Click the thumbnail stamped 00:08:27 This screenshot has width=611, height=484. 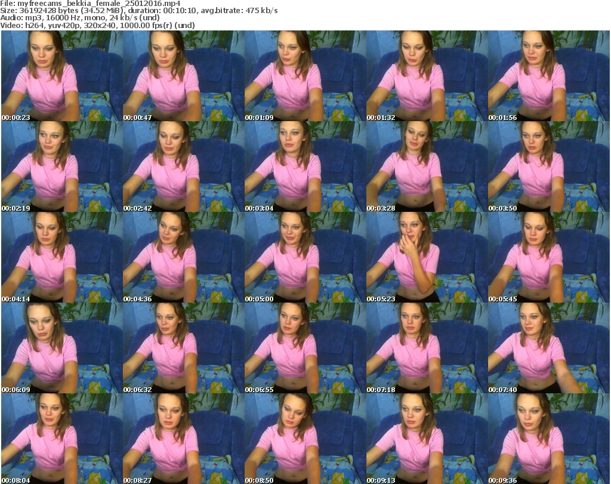pos(184,439)
